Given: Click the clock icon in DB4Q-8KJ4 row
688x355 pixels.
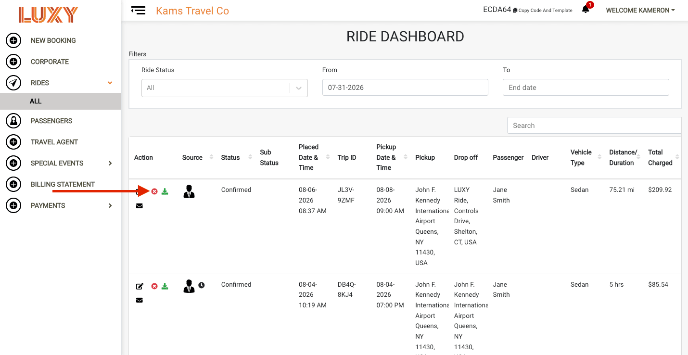Looking at the screenshot, I should [202, 285].
